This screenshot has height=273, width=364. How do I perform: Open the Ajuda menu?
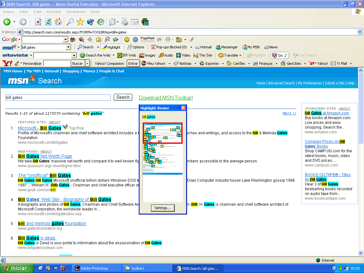click(95, 12)
